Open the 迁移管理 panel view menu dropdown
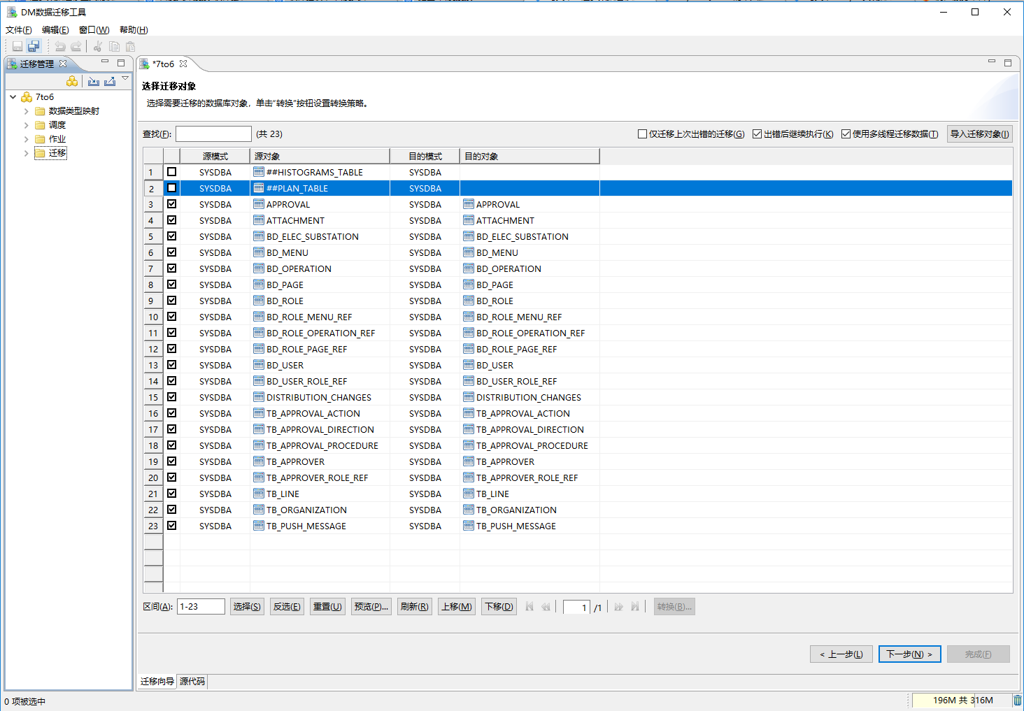The width and height of the screenshot is (1024, 711). 125,78
